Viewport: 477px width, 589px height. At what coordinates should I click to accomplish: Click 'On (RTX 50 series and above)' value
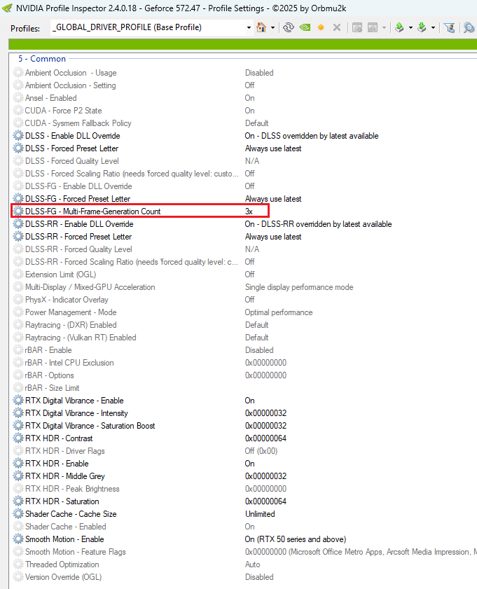296,539
